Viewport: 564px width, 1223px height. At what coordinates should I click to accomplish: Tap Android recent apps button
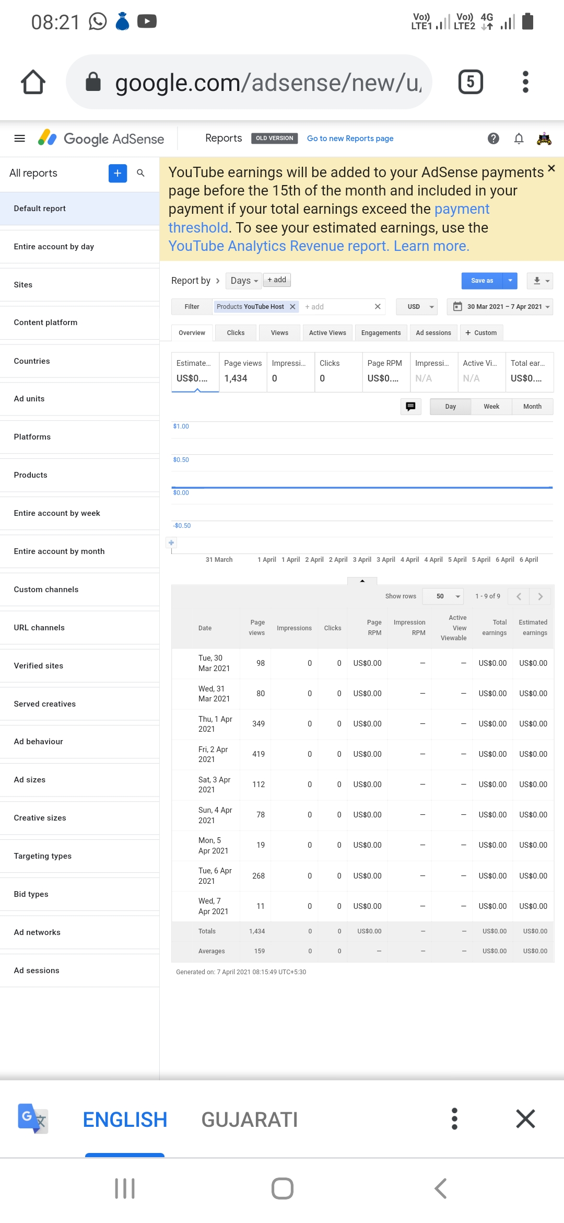tap(125, 1189)
